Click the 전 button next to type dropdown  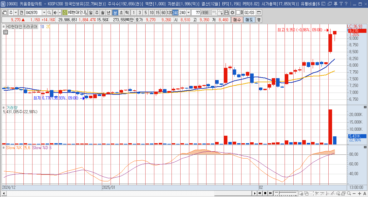point(22,13)
